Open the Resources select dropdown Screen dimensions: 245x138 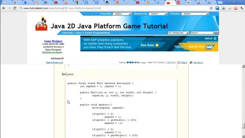(x=158, y=14)
